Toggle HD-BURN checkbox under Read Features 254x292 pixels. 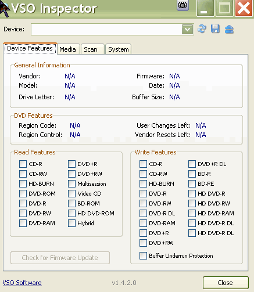pos(23,183)
